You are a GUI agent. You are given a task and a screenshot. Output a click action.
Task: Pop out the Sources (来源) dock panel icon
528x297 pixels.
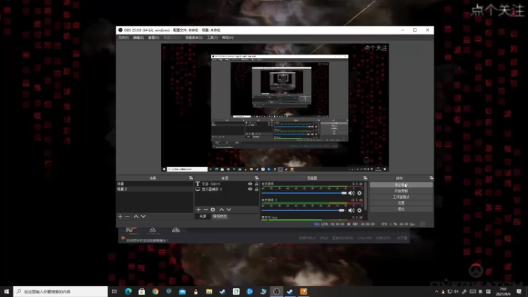coord(257,178)
